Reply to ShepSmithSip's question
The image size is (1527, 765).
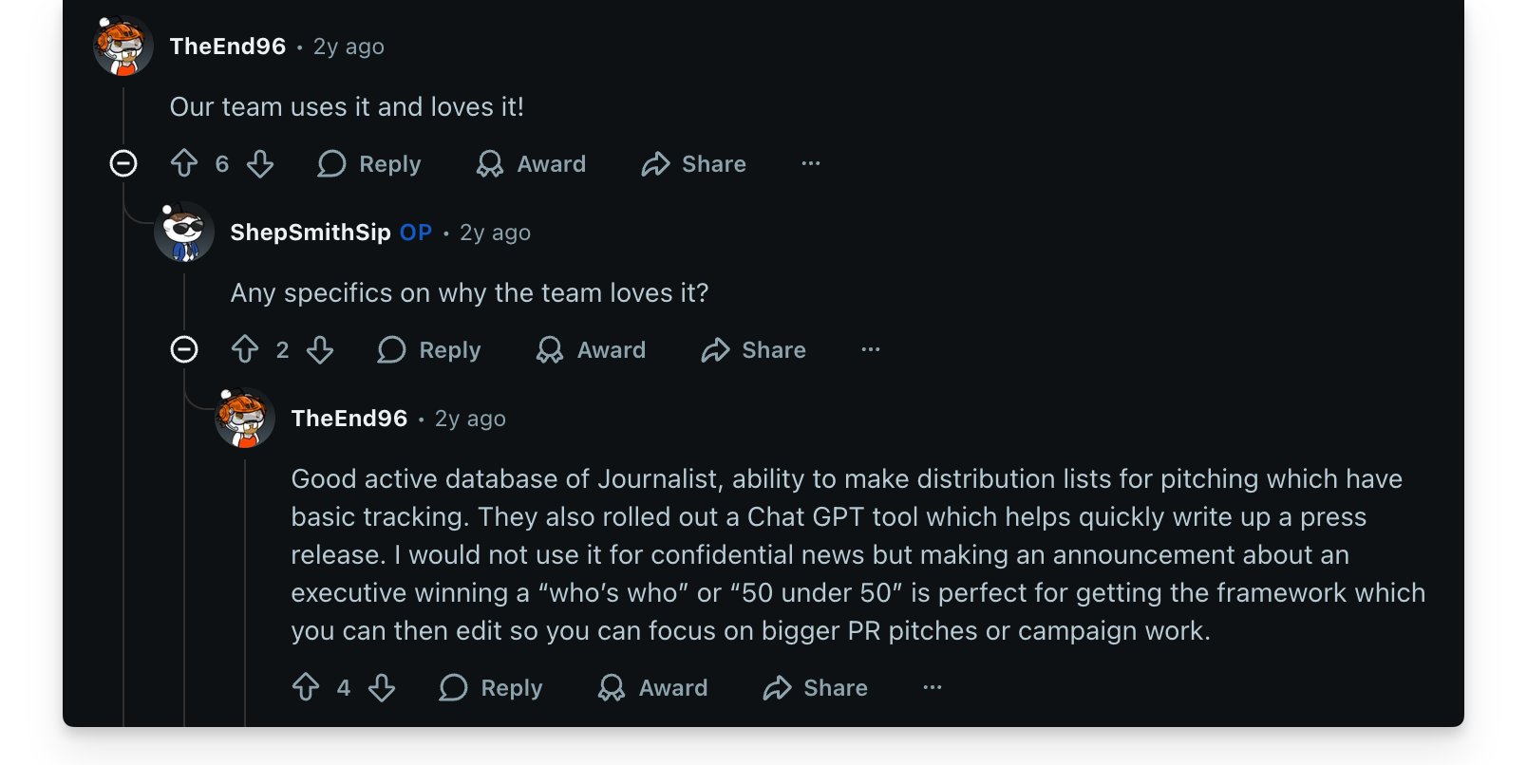click(x=429, y=350)
